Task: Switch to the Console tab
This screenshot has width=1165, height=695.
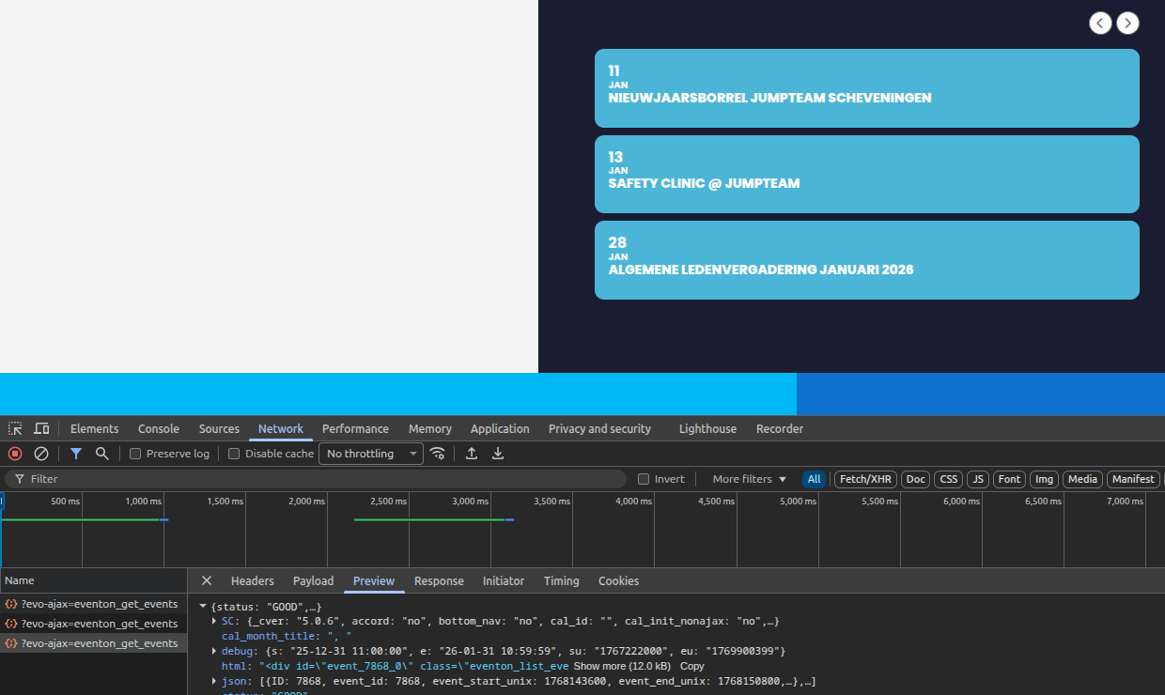Action: tap(158, 429)
